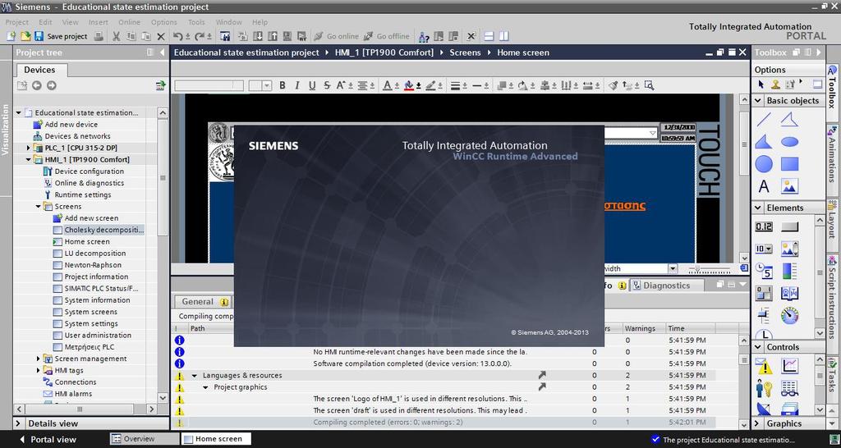
Task: Open existing project icon in toolbar
Action: point(25,36)
